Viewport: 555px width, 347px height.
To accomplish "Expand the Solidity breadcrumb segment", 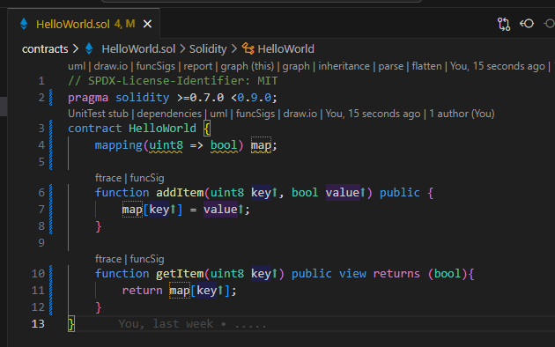I will pos(208,48).
